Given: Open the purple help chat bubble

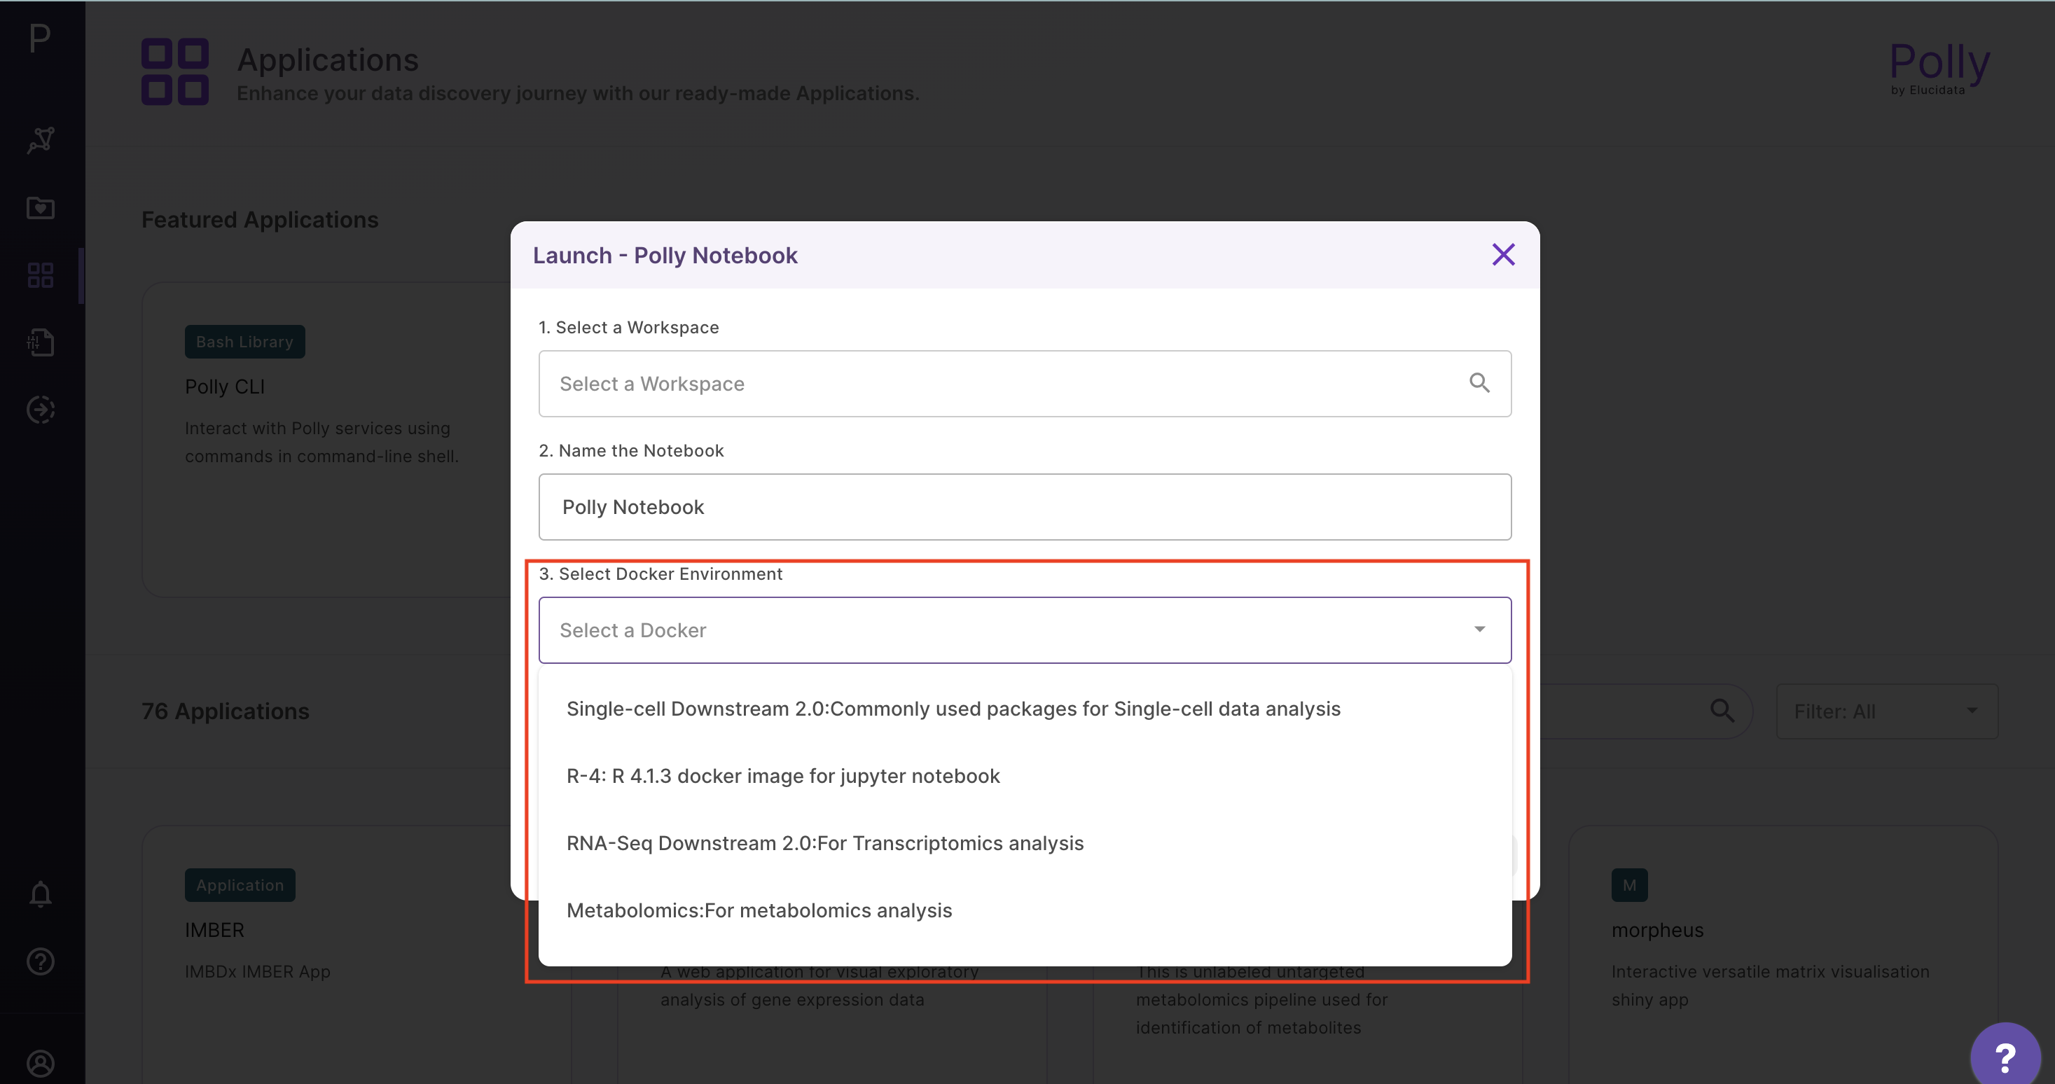Looking at the screenshot, I should [2005, 1056].
